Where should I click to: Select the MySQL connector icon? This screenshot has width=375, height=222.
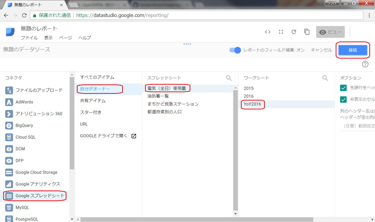[x=9, y=207]
